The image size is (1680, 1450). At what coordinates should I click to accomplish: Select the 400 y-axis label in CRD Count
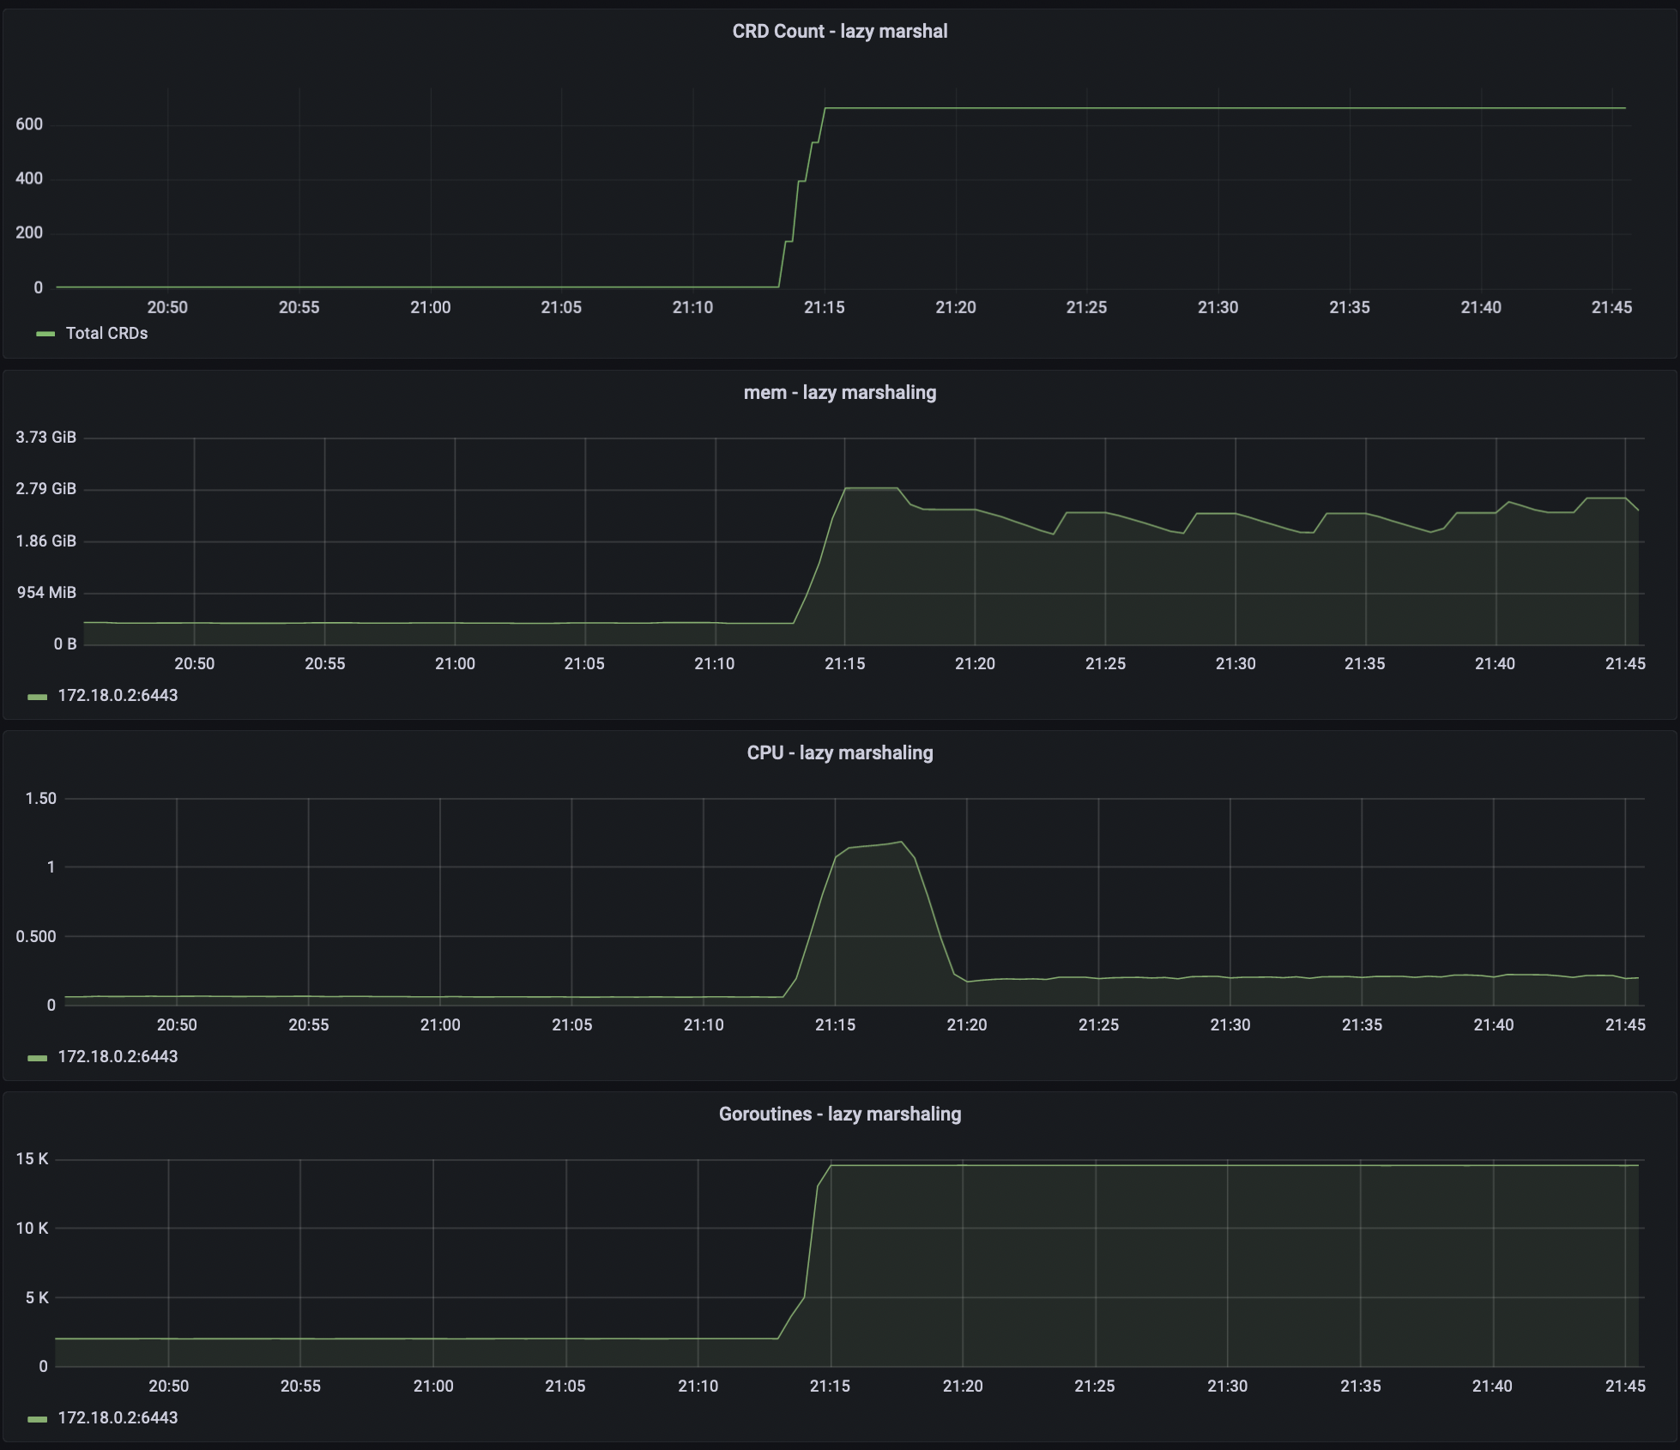[29, 178]
